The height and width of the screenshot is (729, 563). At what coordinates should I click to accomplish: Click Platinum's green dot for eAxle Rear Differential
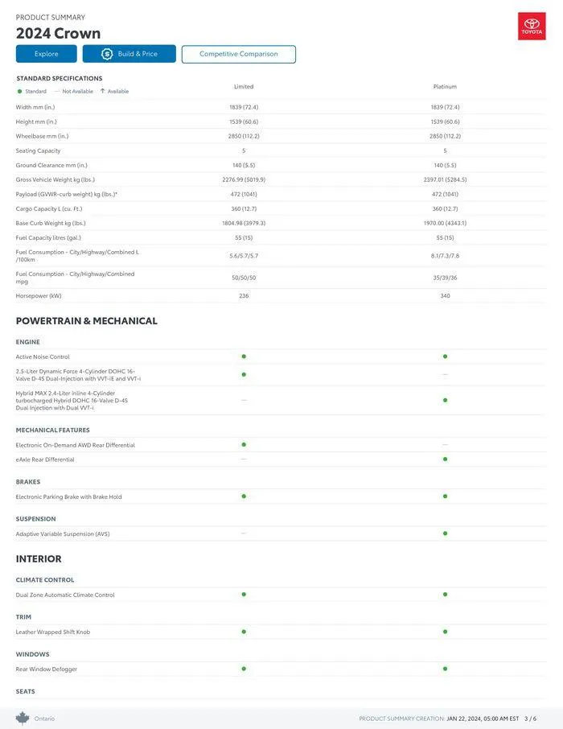[445, 459]
